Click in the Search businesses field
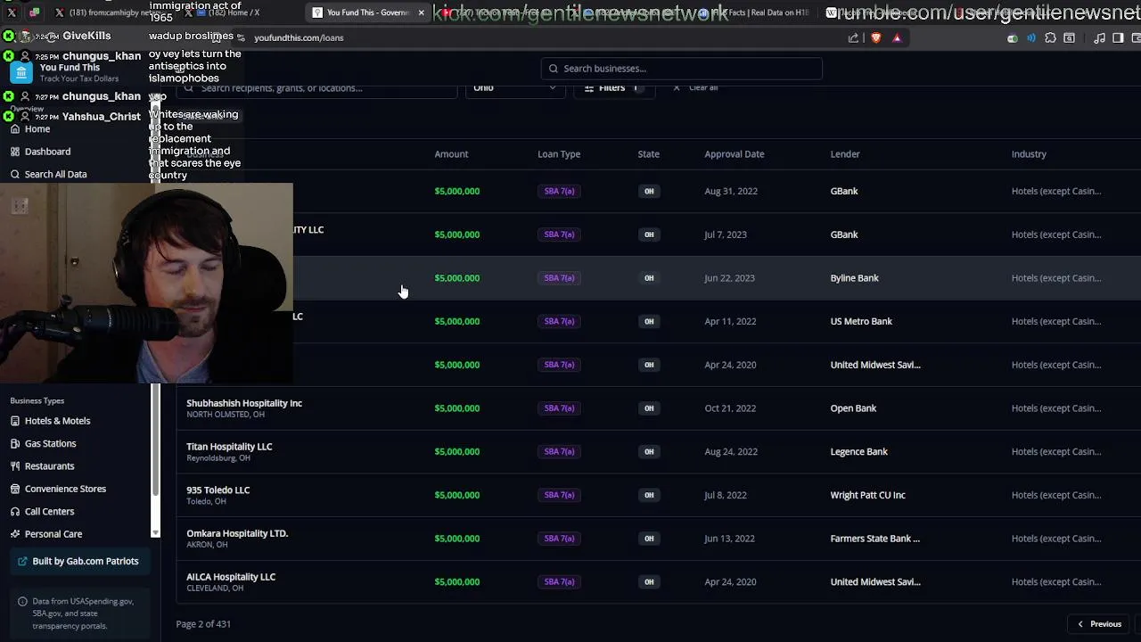The image size is (1141, 642). point(681,69)
